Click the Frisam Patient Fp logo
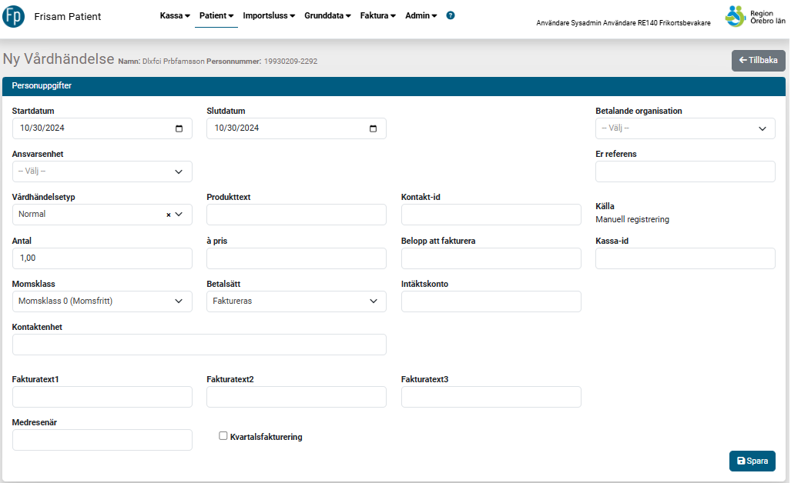Image resolution: width=791 pixels, height=483 pixels. click(14, 16)
